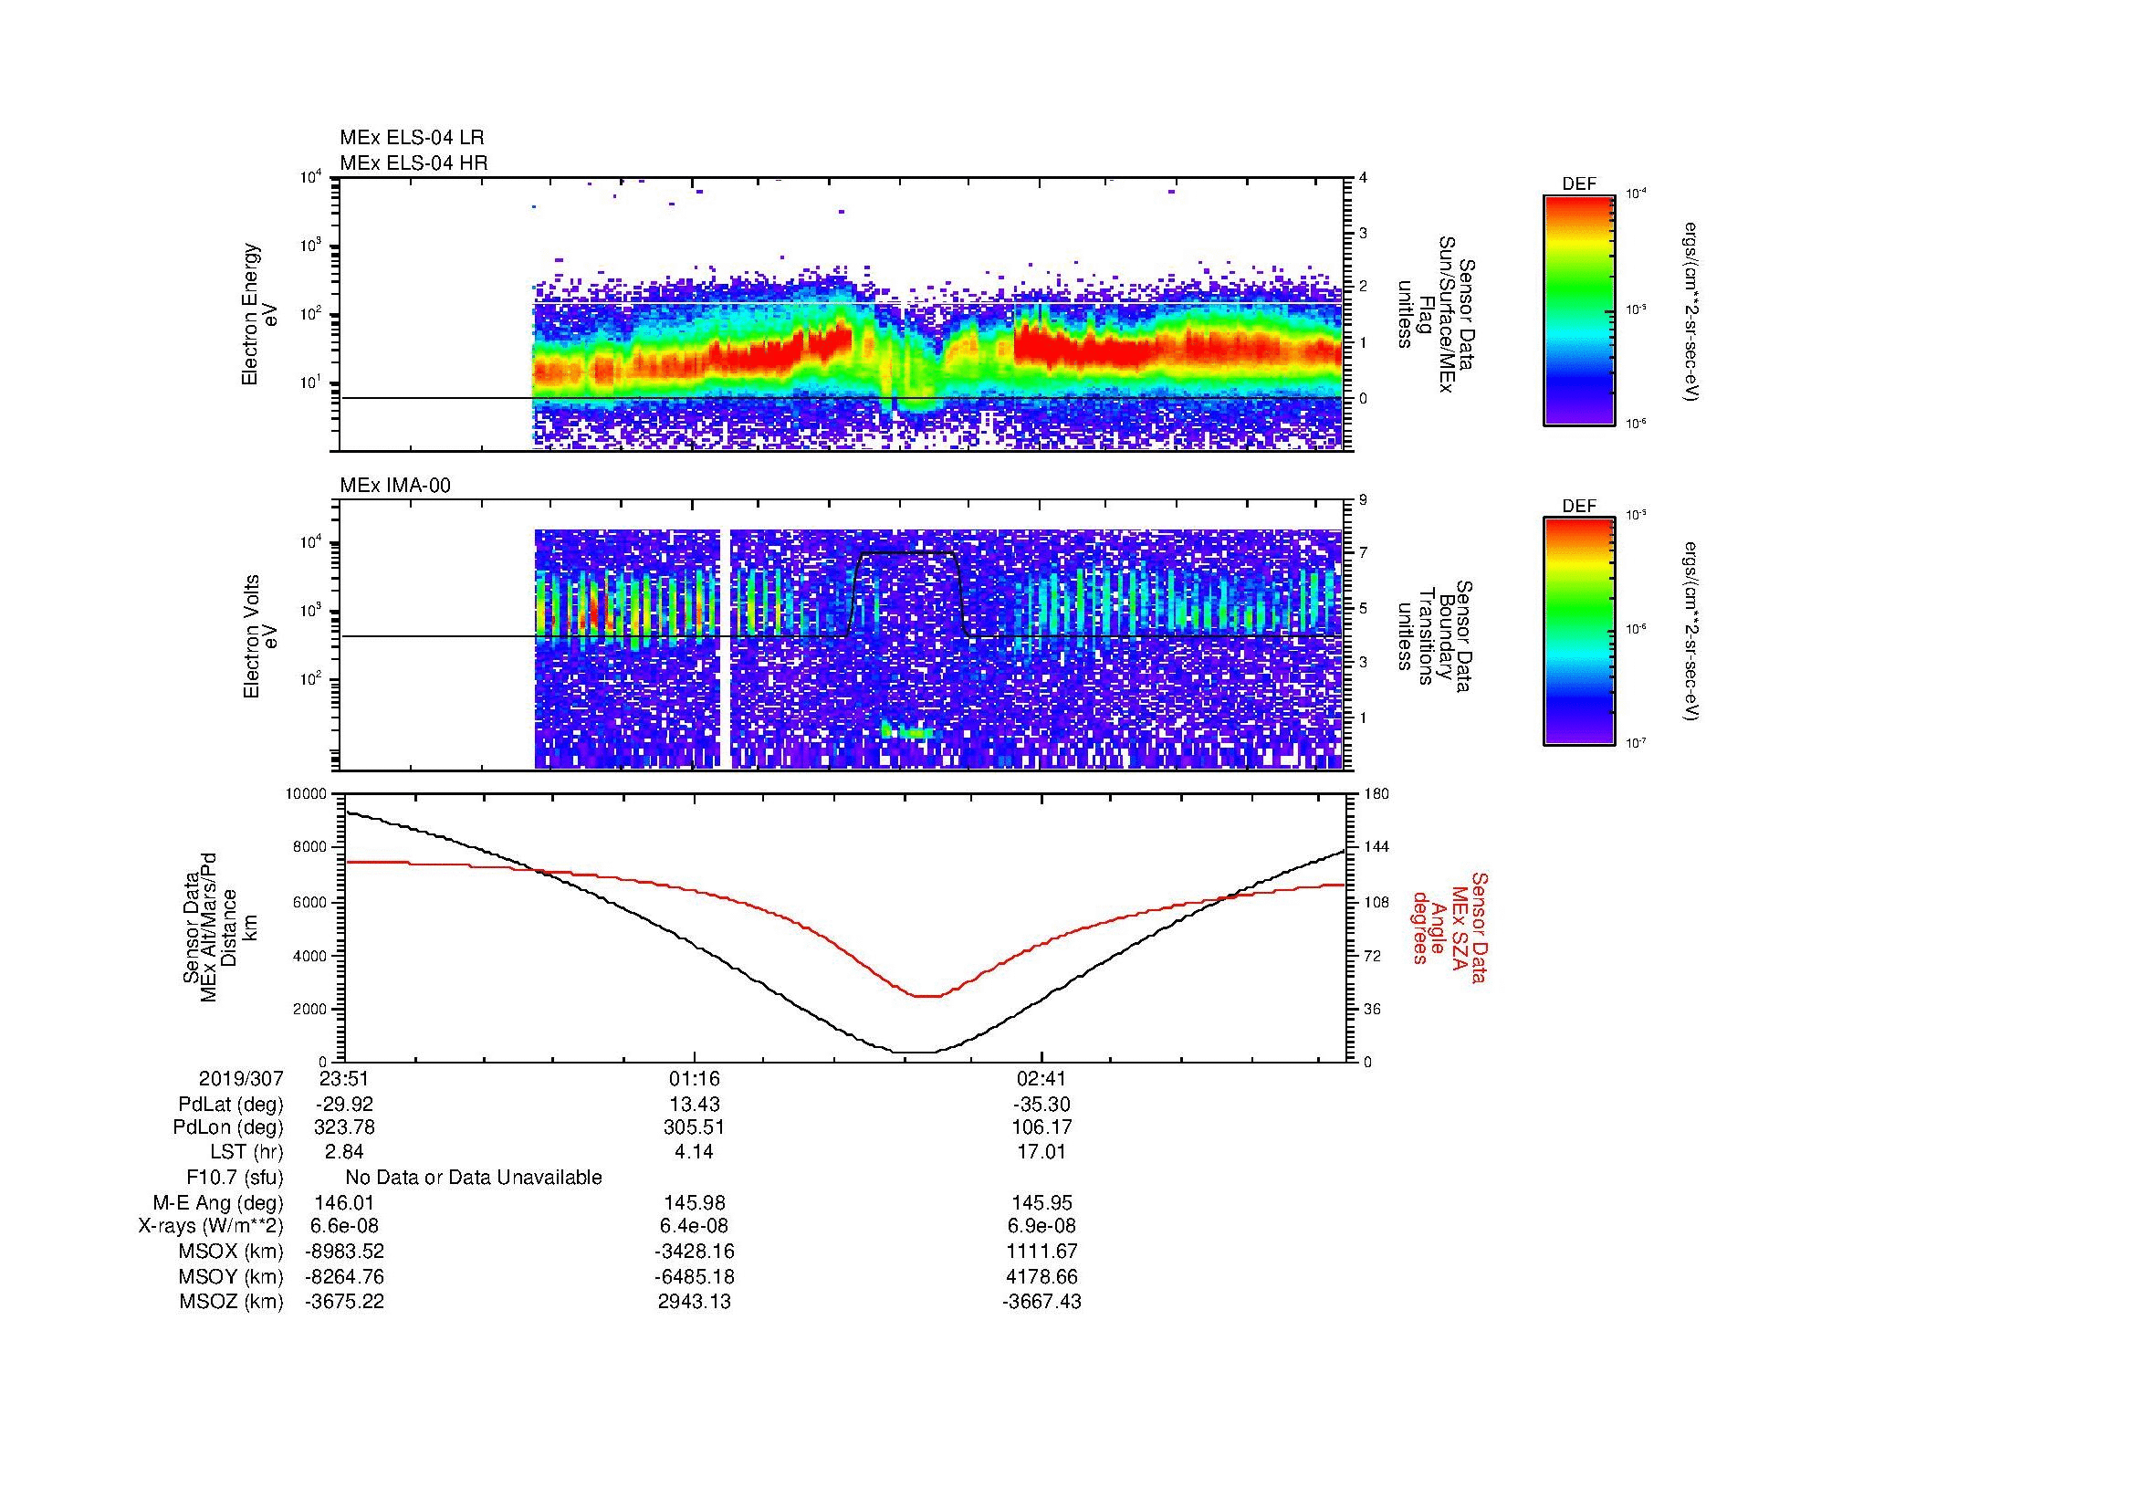2135x1509 pixels.
Task: Click the PdLon value '305.51'
Action: tap(694, 1127)
